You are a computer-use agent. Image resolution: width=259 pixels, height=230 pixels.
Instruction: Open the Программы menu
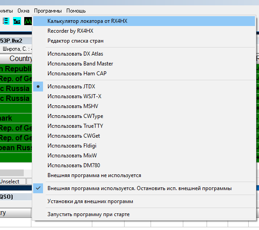(x=48, y=11)
